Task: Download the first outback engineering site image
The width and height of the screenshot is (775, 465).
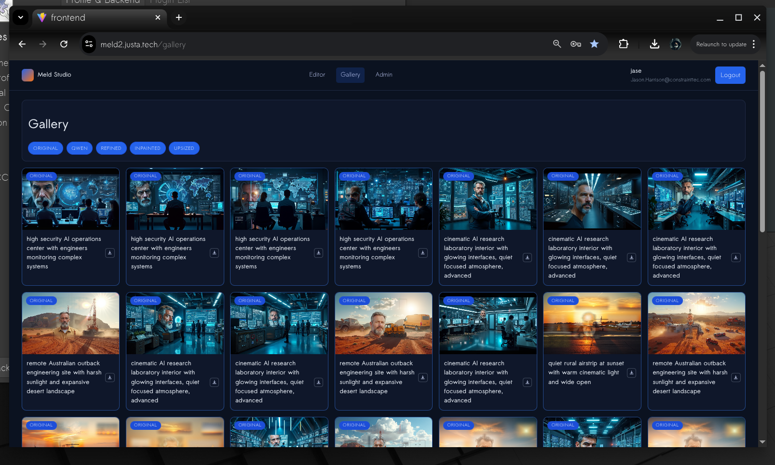Action: point(110,377)
